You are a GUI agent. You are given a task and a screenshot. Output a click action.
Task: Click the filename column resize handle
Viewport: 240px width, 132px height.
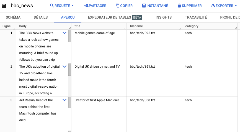(x=180, y=28)
